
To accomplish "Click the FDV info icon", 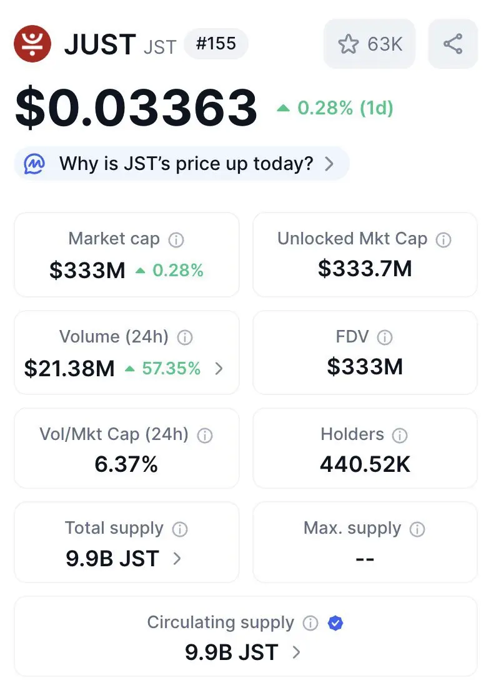I will pyautogui.click(x=384, y=337).
